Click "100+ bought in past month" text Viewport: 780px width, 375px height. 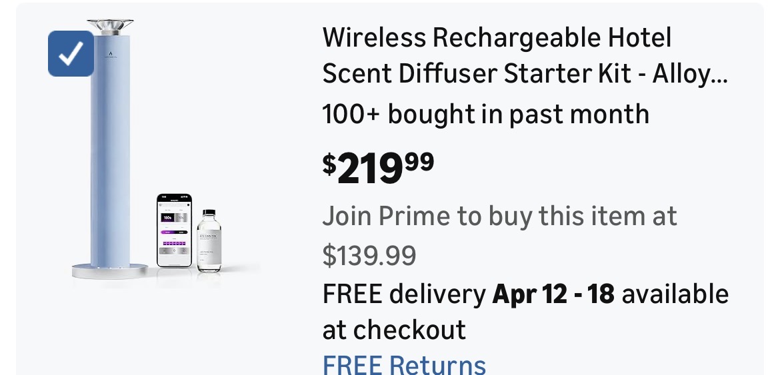tap(485, 115)
